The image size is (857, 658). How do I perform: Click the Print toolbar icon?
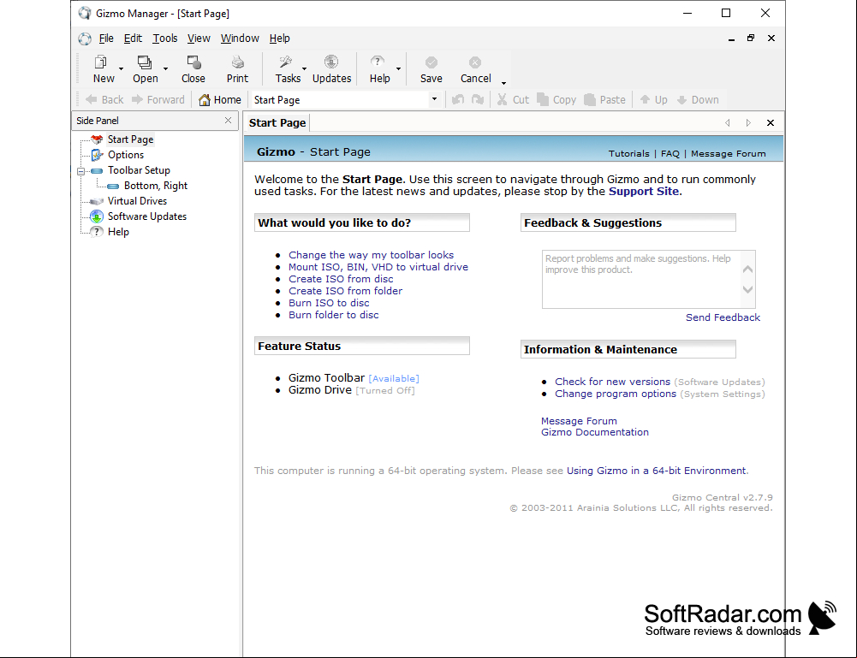point(237,68)
